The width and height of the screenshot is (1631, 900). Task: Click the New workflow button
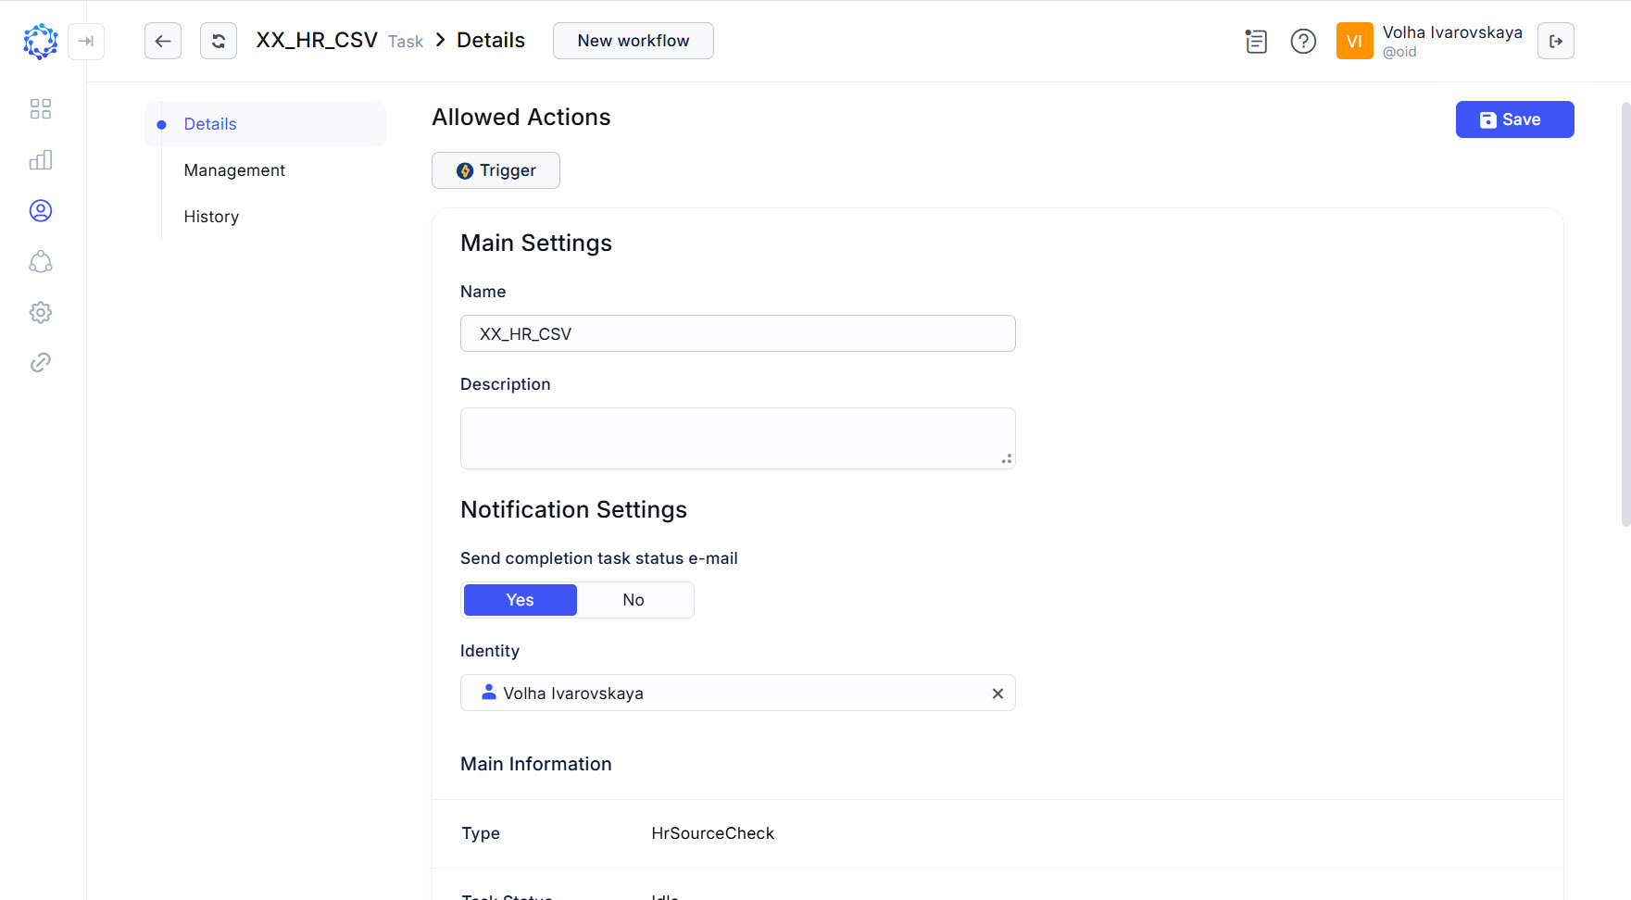point(633,41)
